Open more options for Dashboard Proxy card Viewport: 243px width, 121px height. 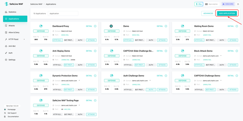pyautogui.click(x=95, y=26)
